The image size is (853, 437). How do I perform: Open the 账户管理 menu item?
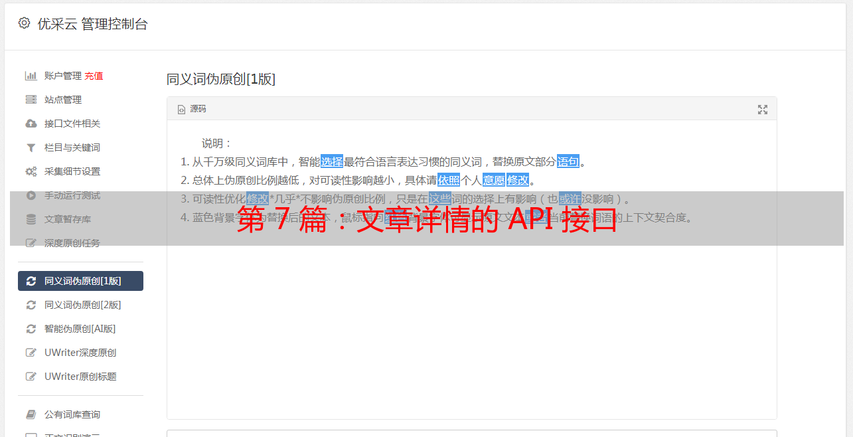pyautogui.click(x=63, y=76)
